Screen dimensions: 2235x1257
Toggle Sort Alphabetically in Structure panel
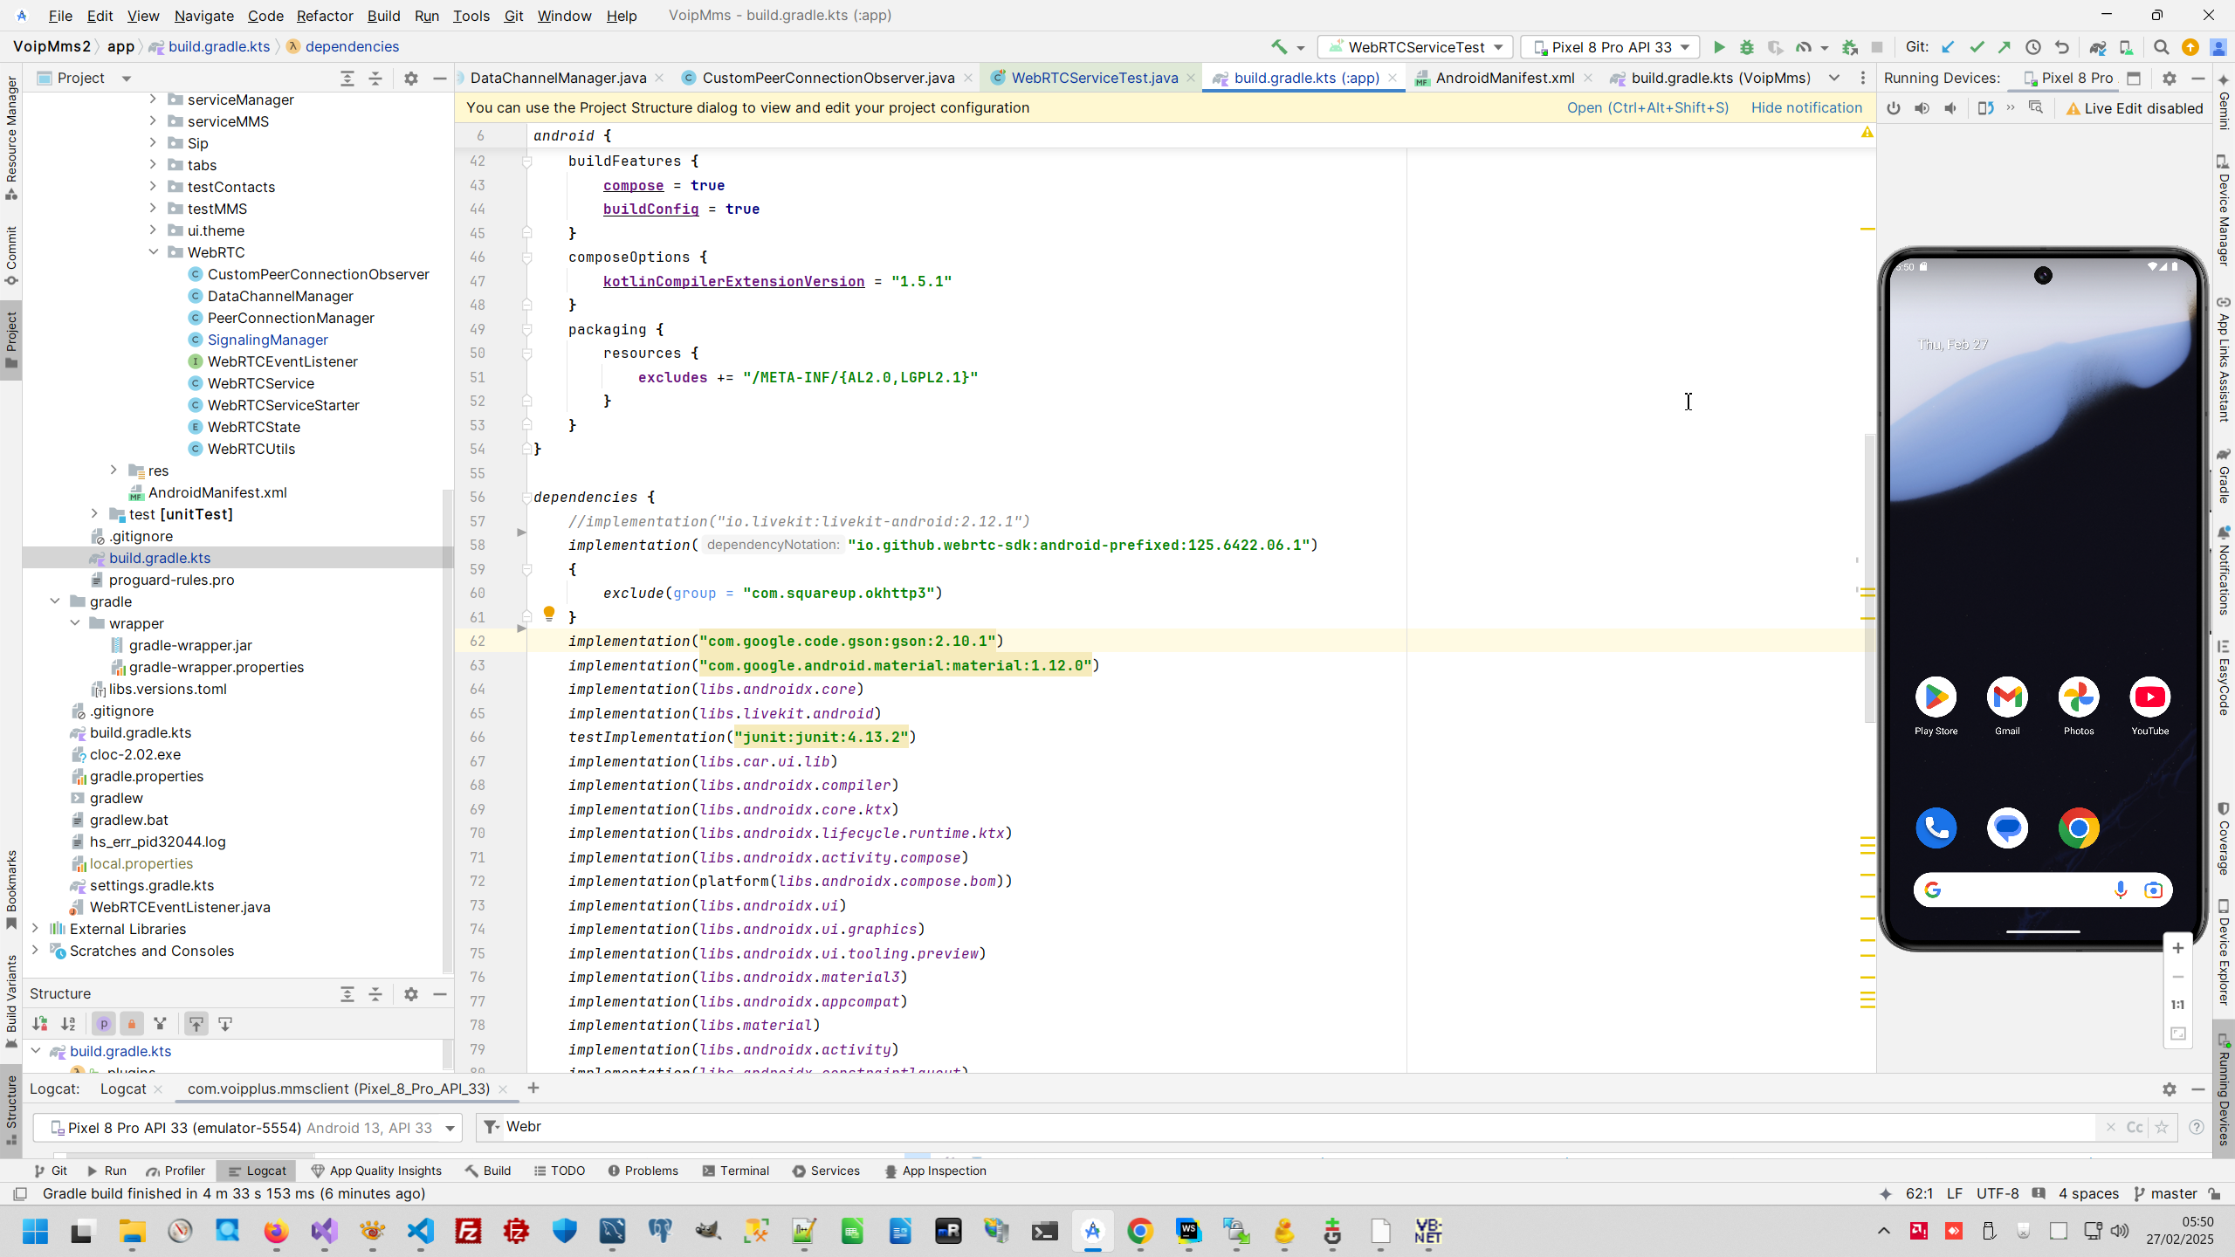click(68, 1024)
